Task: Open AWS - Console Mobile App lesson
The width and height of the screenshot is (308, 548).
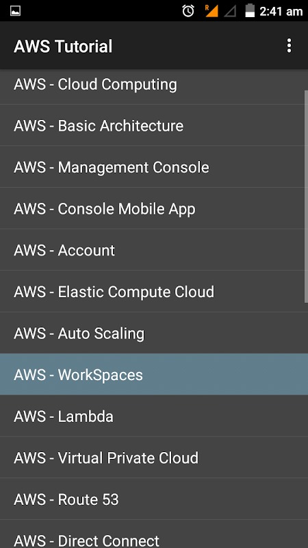Action: tap(154, 208)
